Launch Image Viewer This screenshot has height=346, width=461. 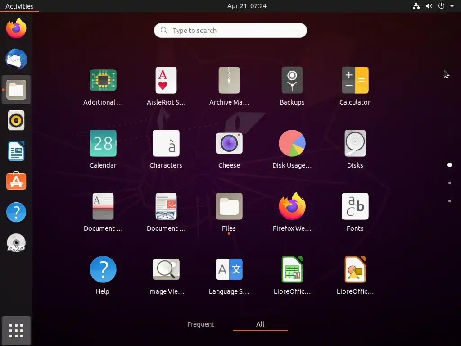point(166,269)
